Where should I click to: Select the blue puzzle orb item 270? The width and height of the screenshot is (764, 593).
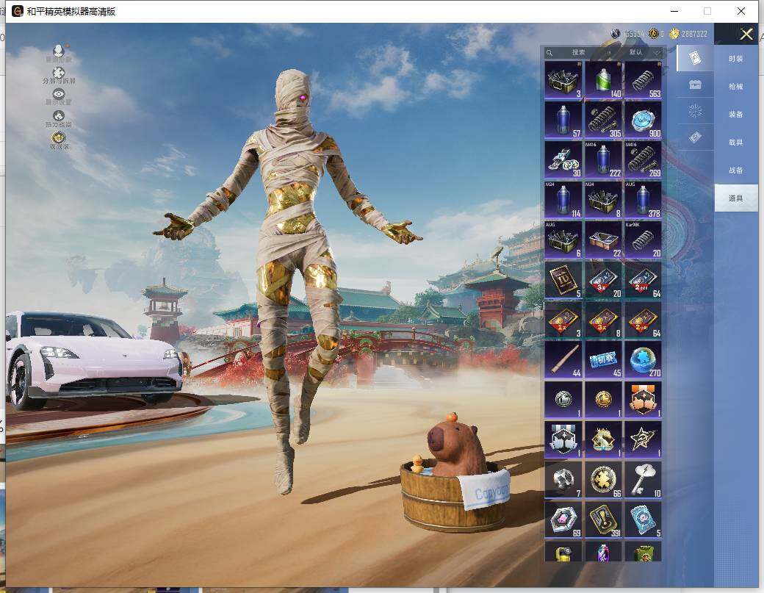tap(644, 360)
